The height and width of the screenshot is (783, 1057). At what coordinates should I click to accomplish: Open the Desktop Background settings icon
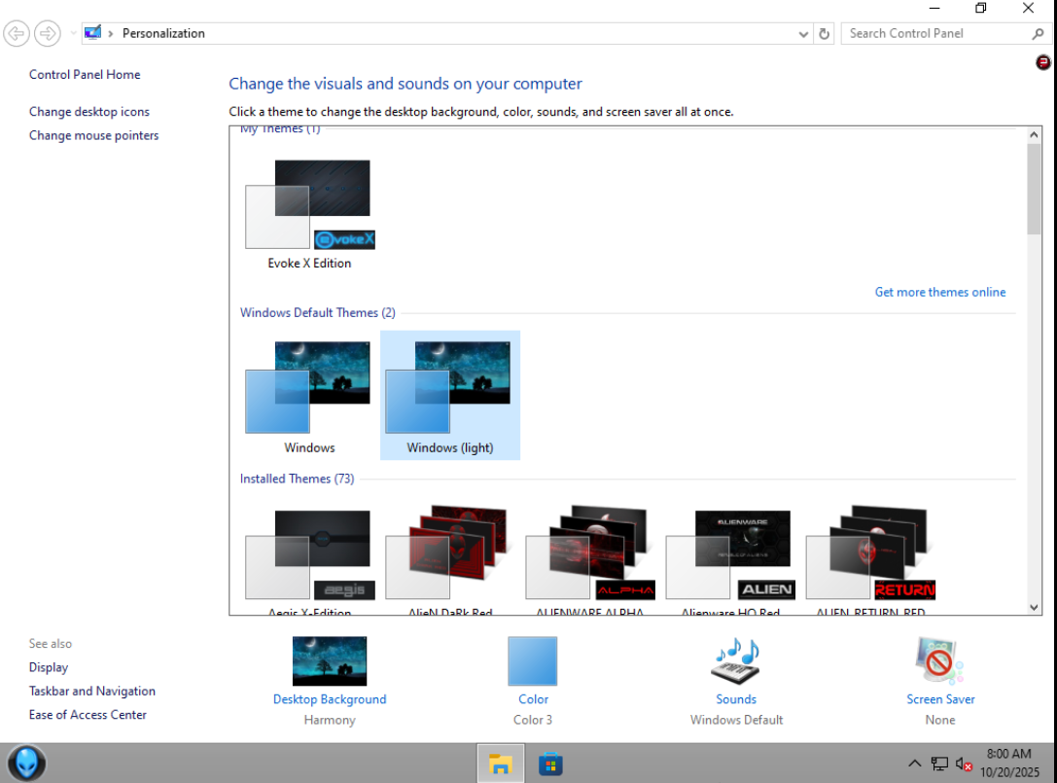[330, 662]
